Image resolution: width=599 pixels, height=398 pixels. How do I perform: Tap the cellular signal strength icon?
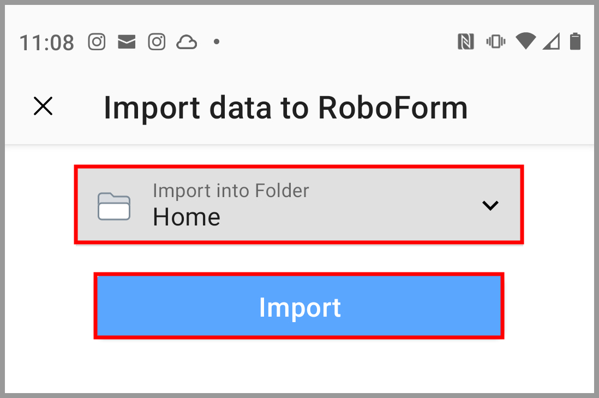pyautogui.click(x=551, y=41)
